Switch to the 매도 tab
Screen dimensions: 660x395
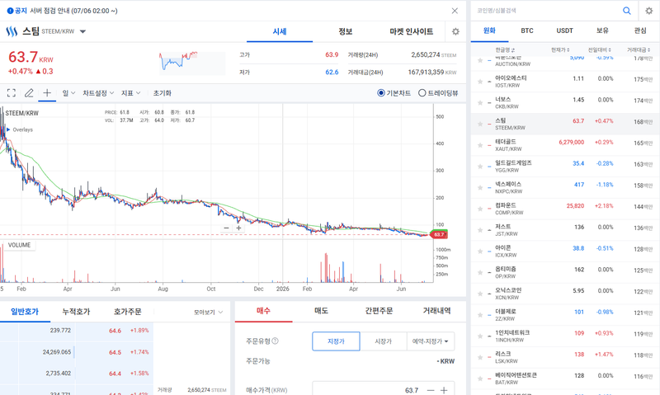coord(321,311)
